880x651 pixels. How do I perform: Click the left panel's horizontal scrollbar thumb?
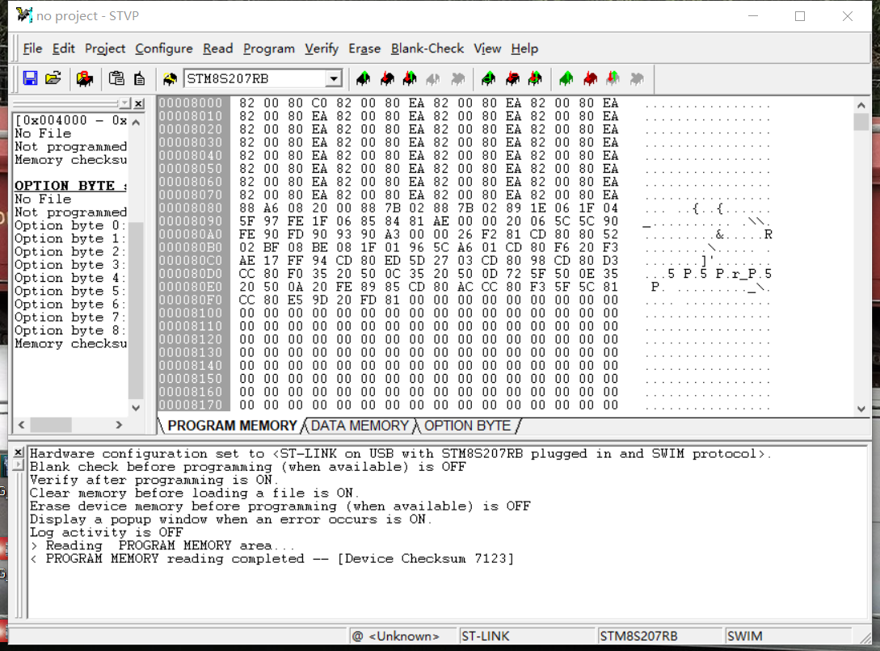(x=52, y=424)
